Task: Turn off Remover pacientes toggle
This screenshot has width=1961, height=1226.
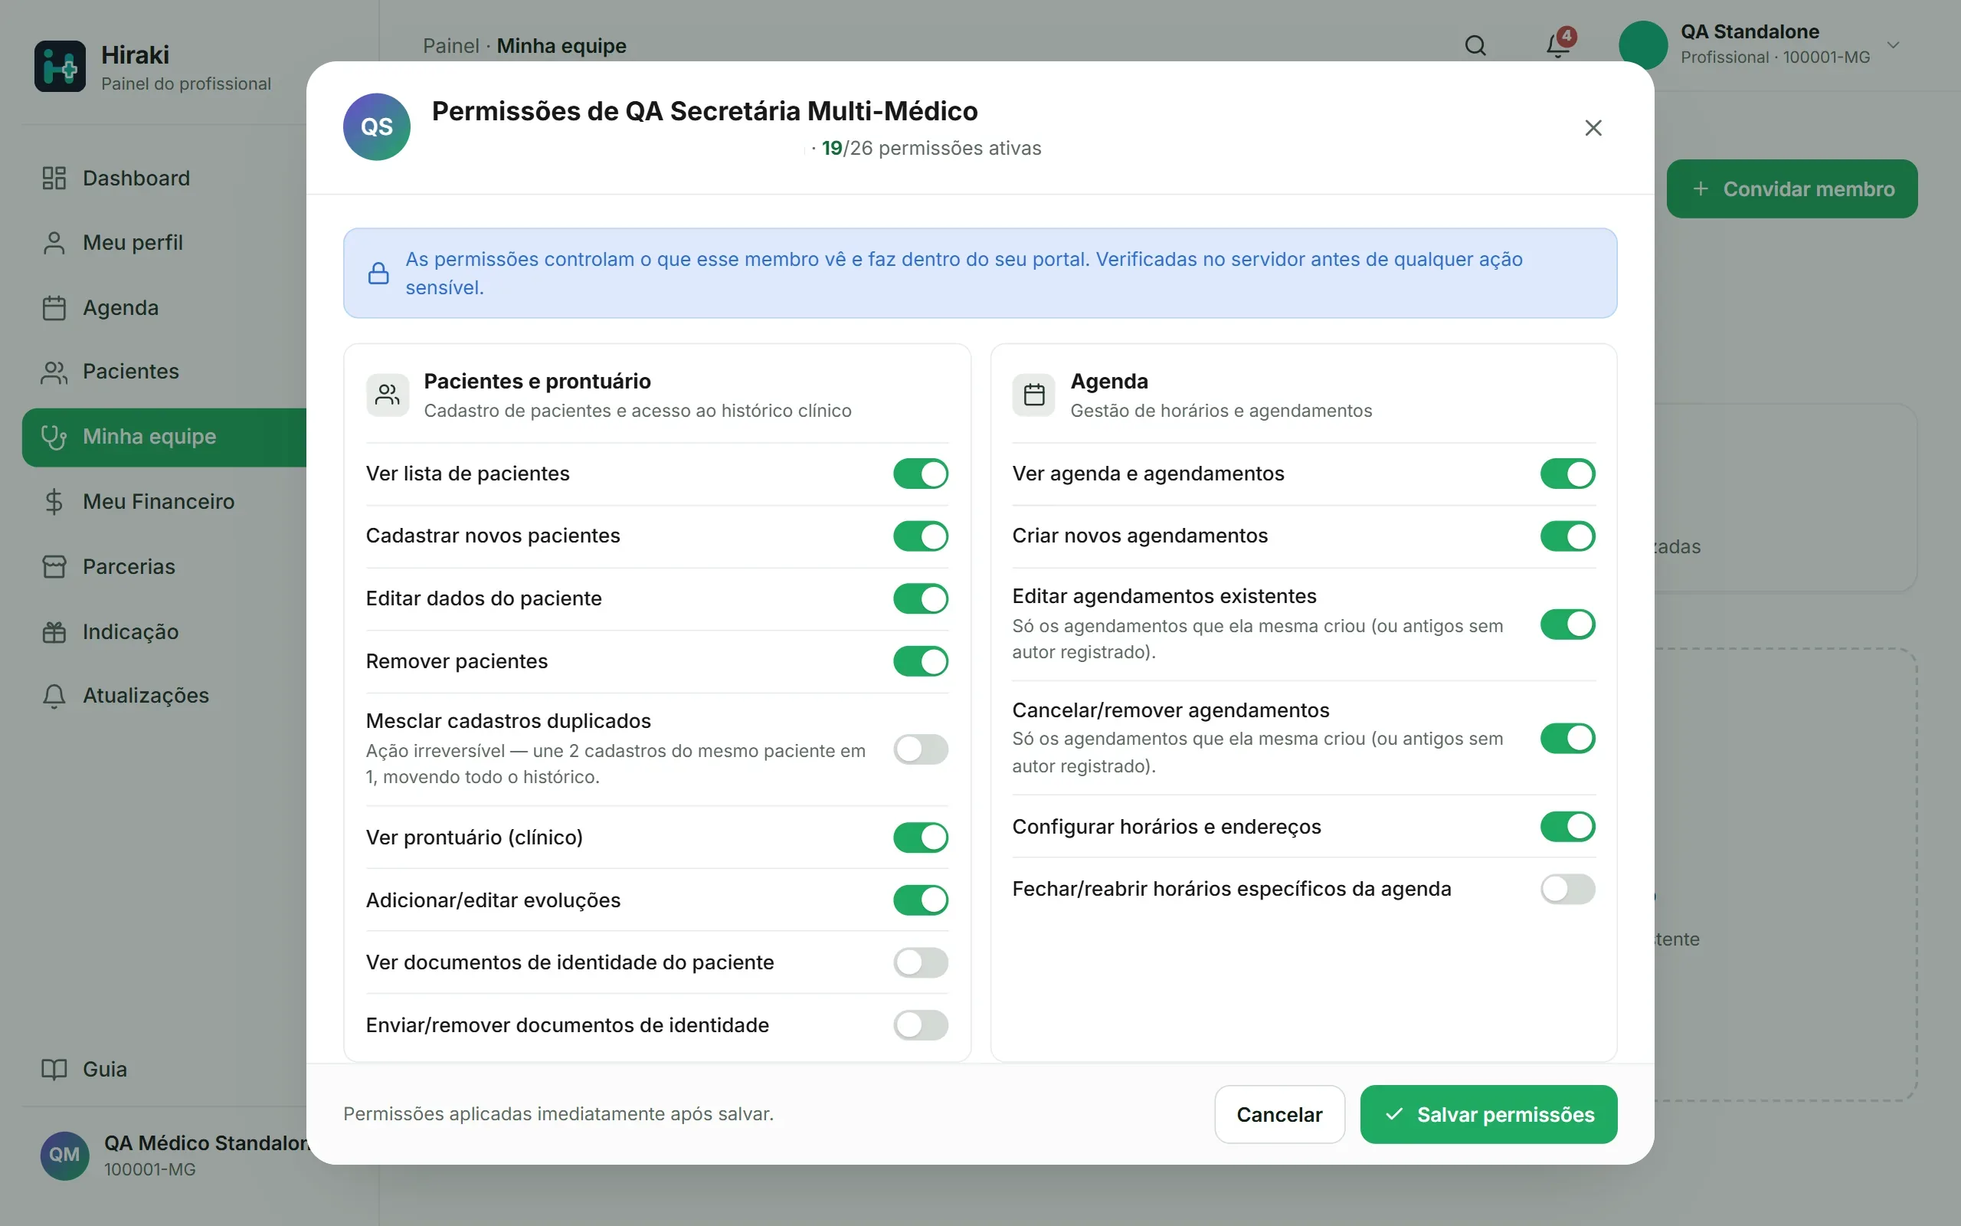Action: 921,661
